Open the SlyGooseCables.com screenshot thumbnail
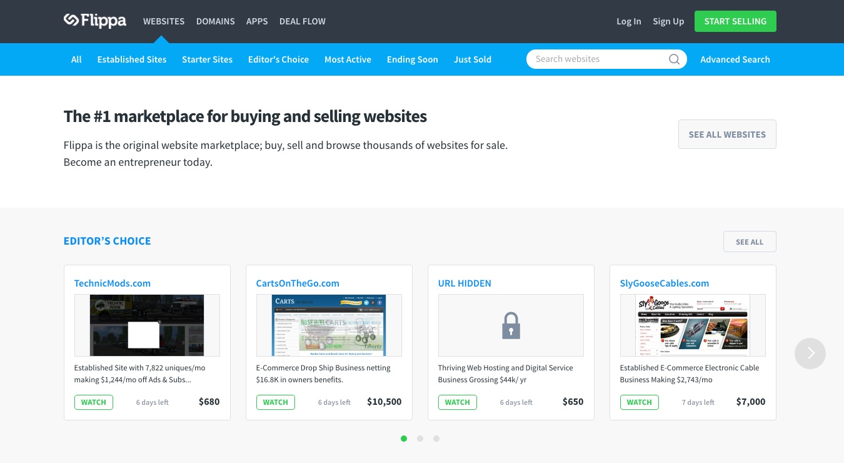 tap(693, 325)
